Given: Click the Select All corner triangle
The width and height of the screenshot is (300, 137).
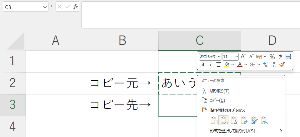Looking at the screenshot, I should click(16, 41).
